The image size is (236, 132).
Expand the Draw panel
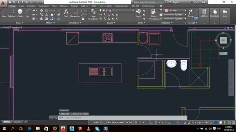coord(20,23)
